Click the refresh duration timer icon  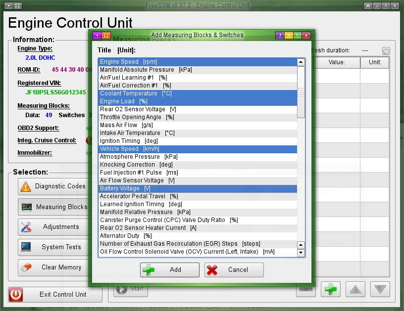click(386, 51)
